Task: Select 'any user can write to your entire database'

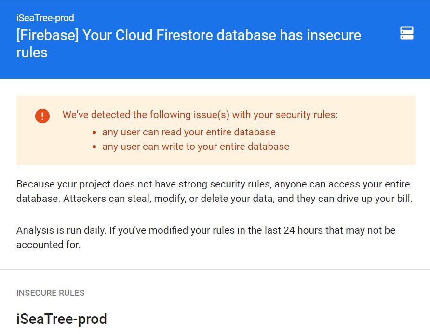Action: point(196,147)
